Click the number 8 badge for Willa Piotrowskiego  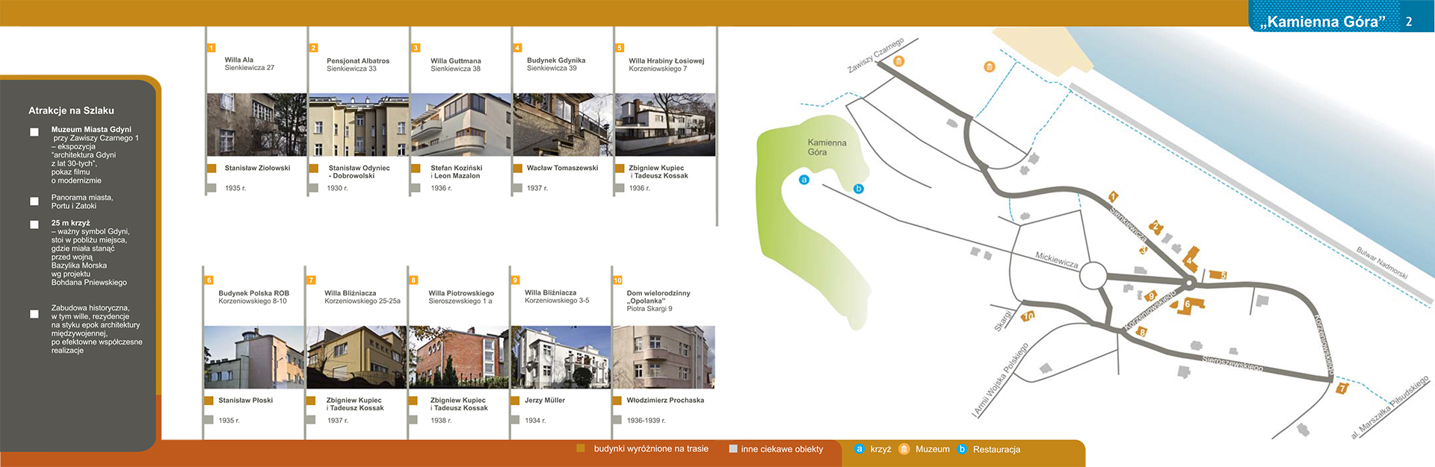[413, 280]
